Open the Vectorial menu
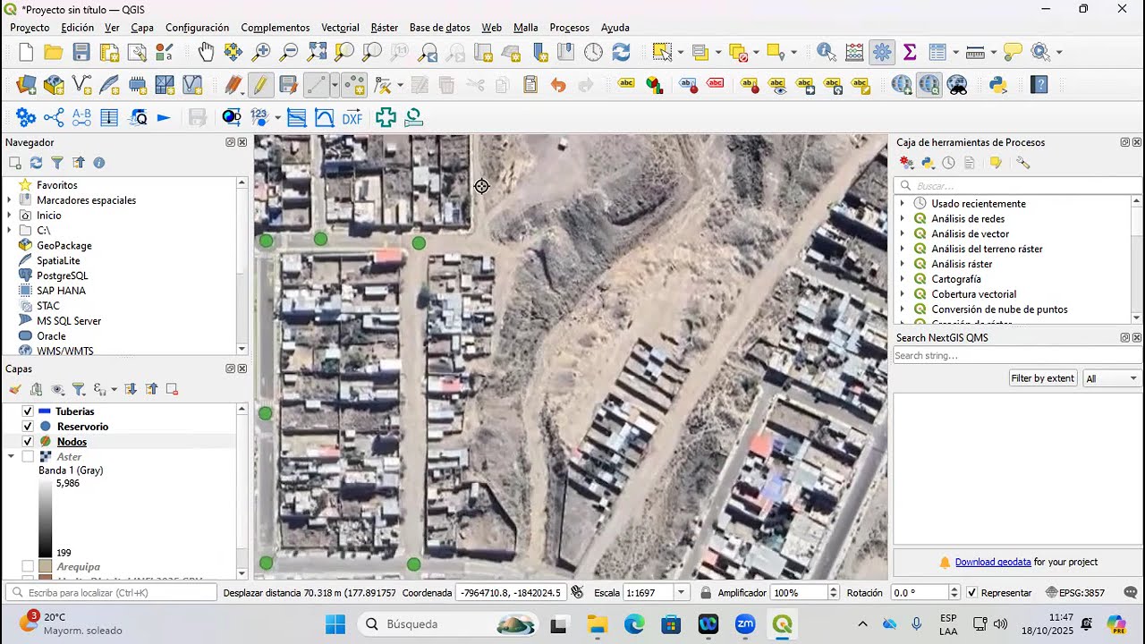Screen dimensions: 1145x644 [340, 28]
